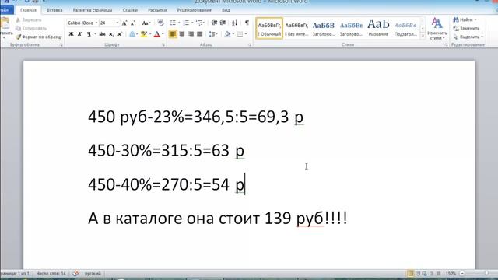Screen dimensions: 498x280
Task: Open line spacing options
Action: (212, 34)
